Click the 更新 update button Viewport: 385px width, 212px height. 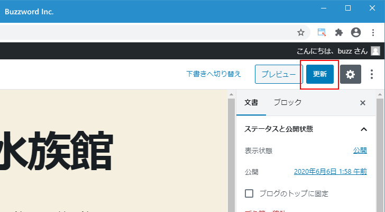tap(319, 74)
